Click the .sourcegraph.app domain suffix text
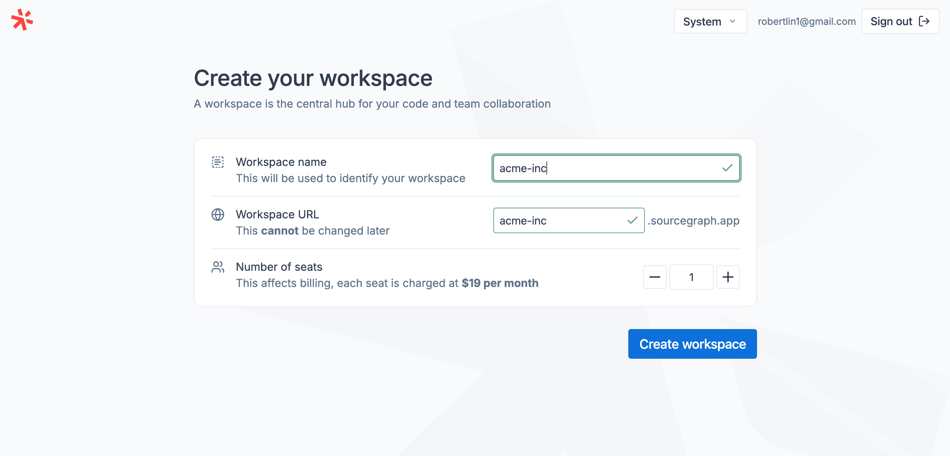The image size is (950, 456). tap(693, 220)
